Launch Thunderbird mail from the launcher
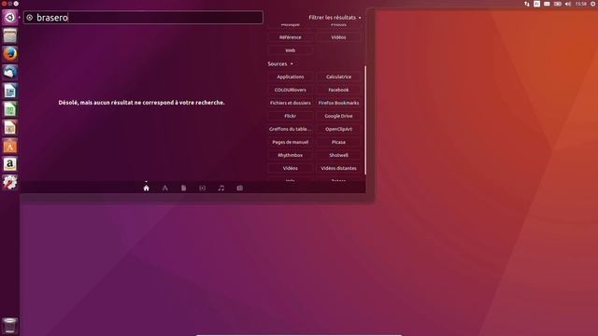 coord(10,72)
